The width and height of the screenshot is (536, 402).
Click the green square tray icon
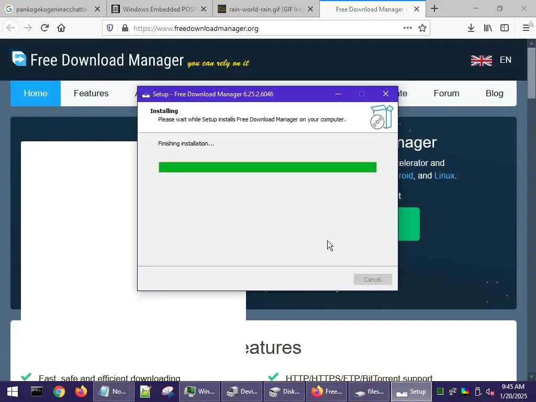[440, 392]
